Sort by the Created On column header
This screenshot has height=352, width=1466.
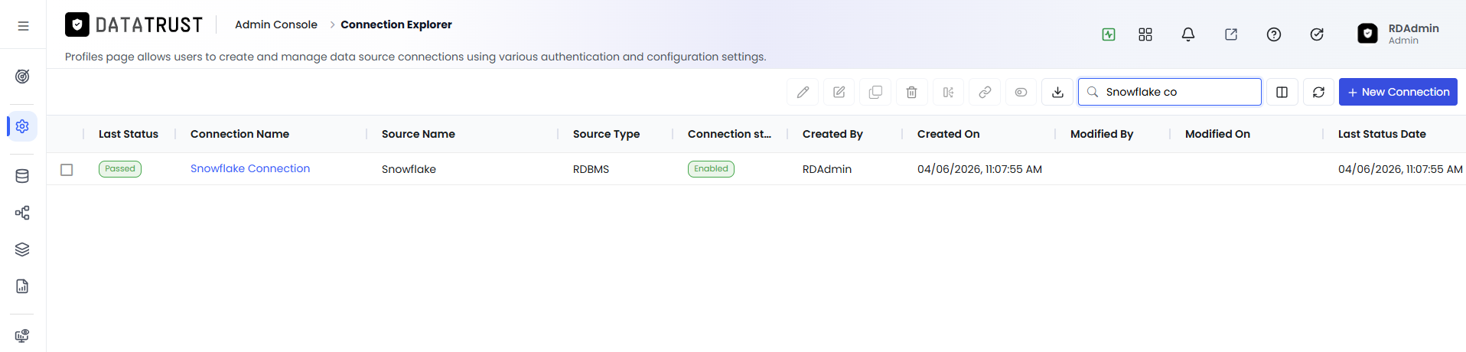coord(948,134)
